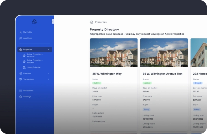207x134 pixels.
Task: Click the $200,000 price value
Action: coord(197,100)
